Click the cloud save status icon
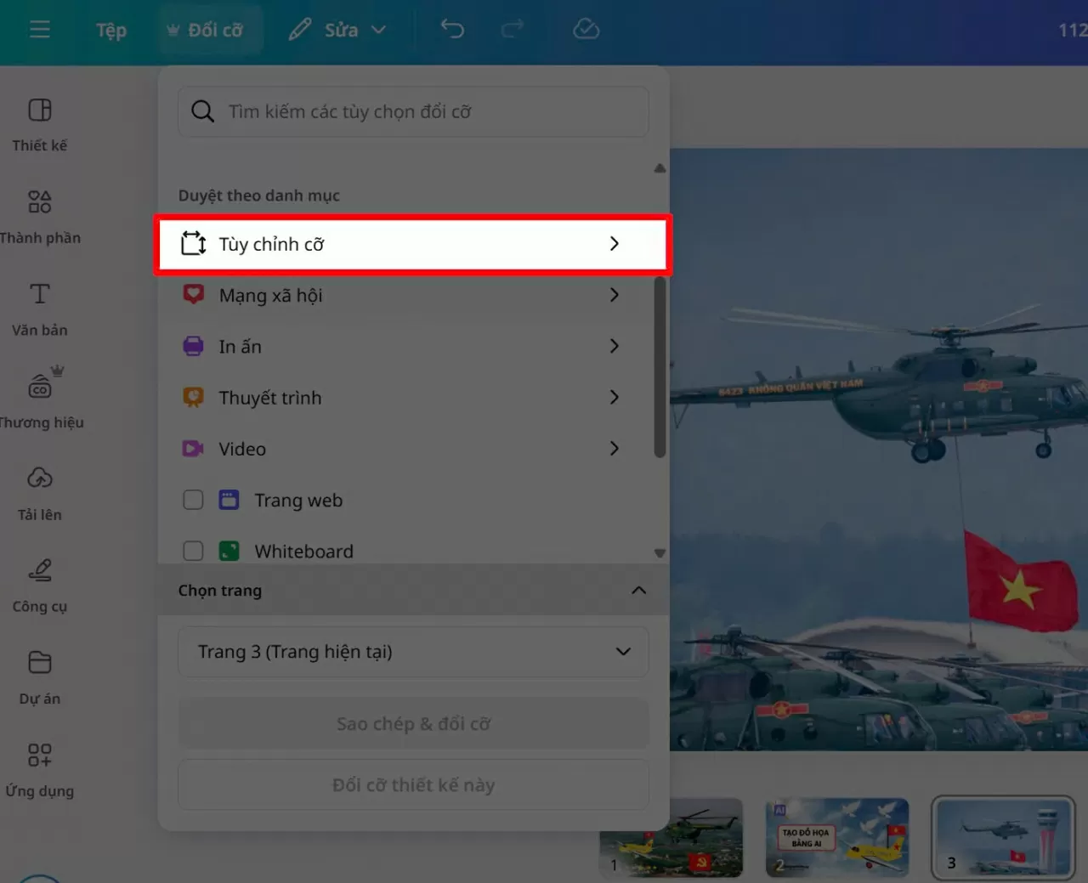 (586, 28)
